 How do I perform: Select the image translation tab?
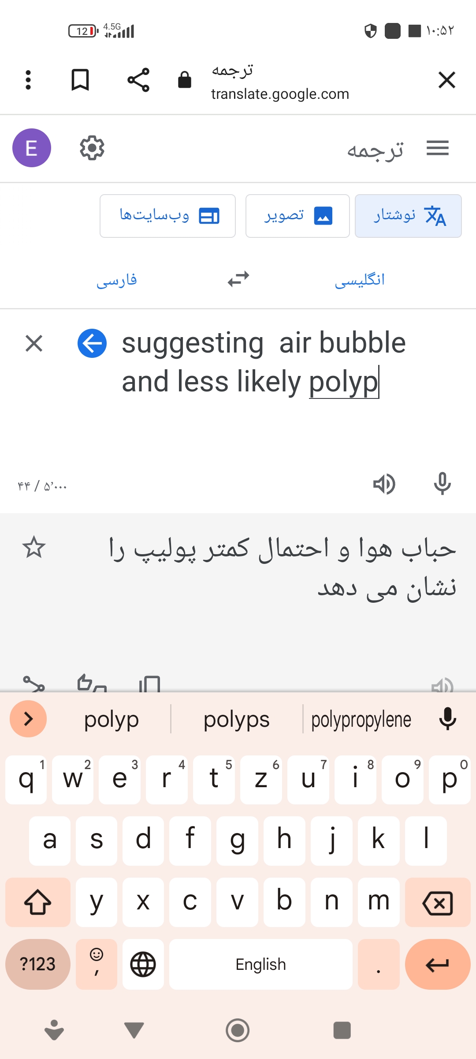coord(297,216)
